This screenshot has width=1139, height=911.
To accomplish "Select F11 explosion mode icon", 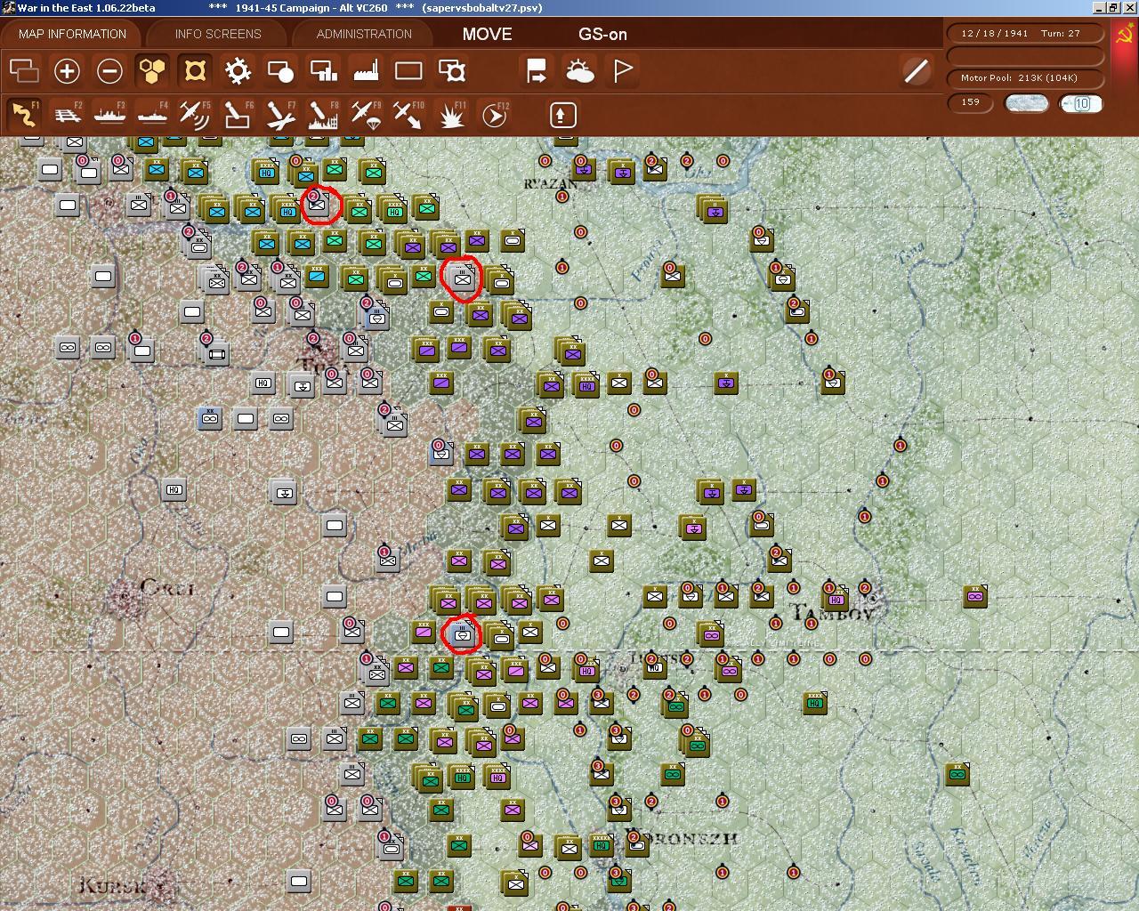I will point(451,115).
